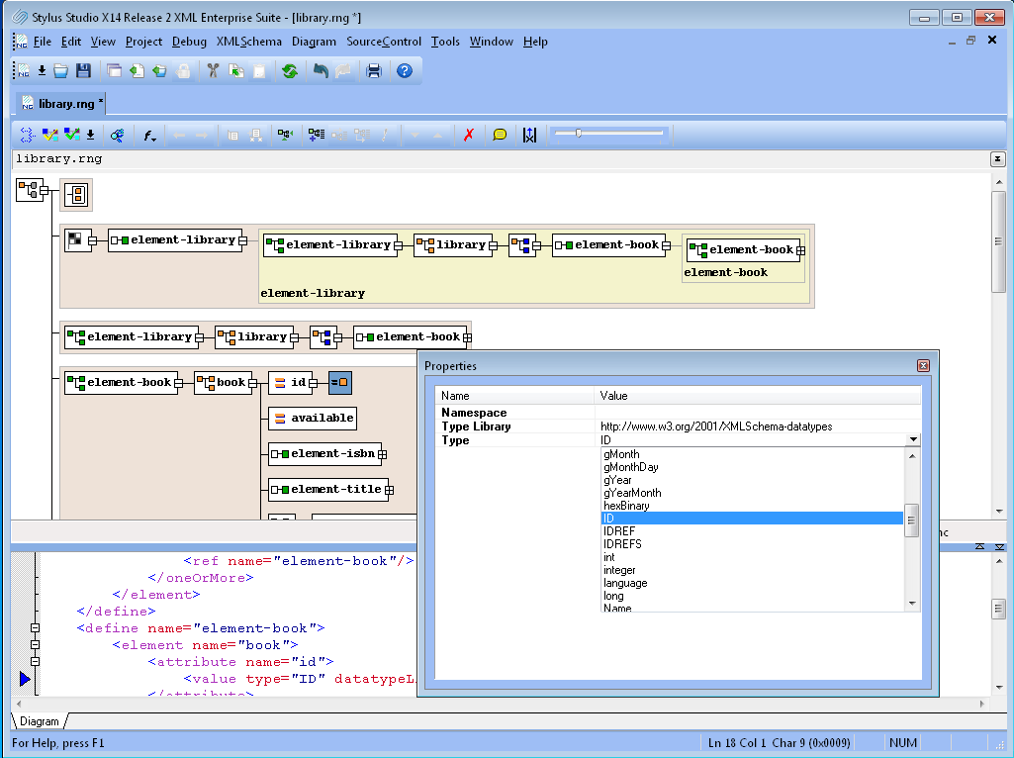Switch to the Diagram tab at the bottom
1014x758 pixels.
coord(40,721)
